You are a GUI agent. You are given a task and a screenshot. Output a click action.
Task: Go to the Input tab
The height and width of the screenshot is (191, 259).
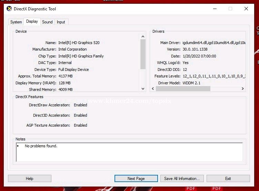[x=61, y=22]
